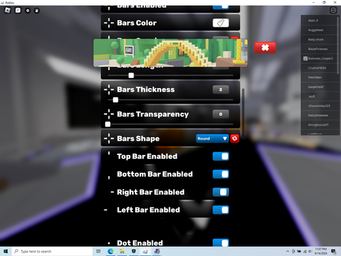Click the round icon right of the gear
This screenshot has width=341, height=256.
[x=37, y=10]
